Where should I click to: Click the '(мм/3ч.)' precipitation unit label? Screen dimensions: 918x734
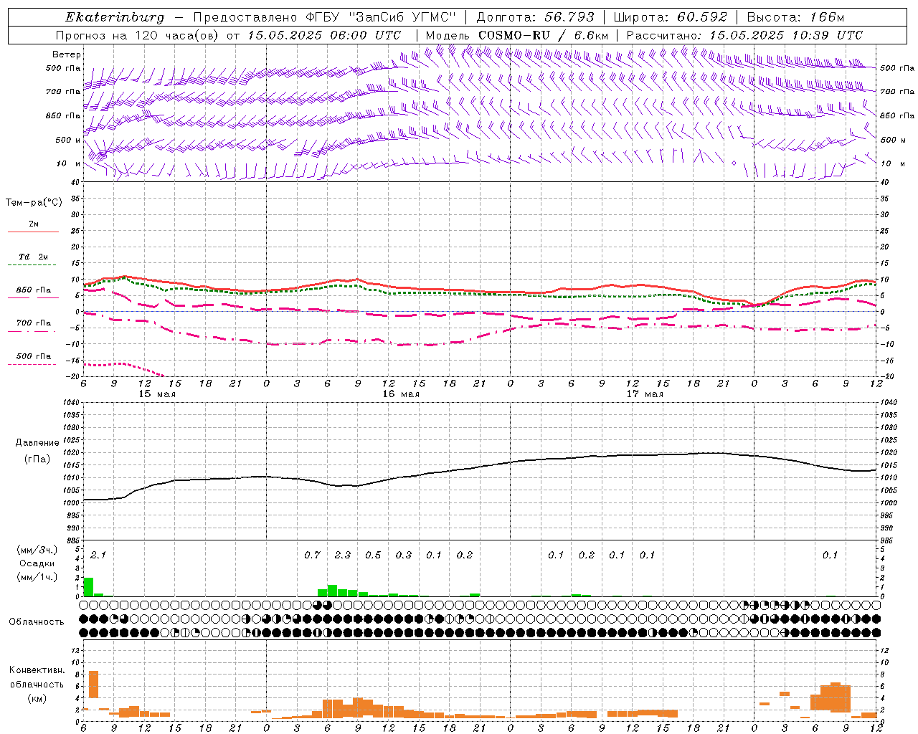click(x=37, y=550)
